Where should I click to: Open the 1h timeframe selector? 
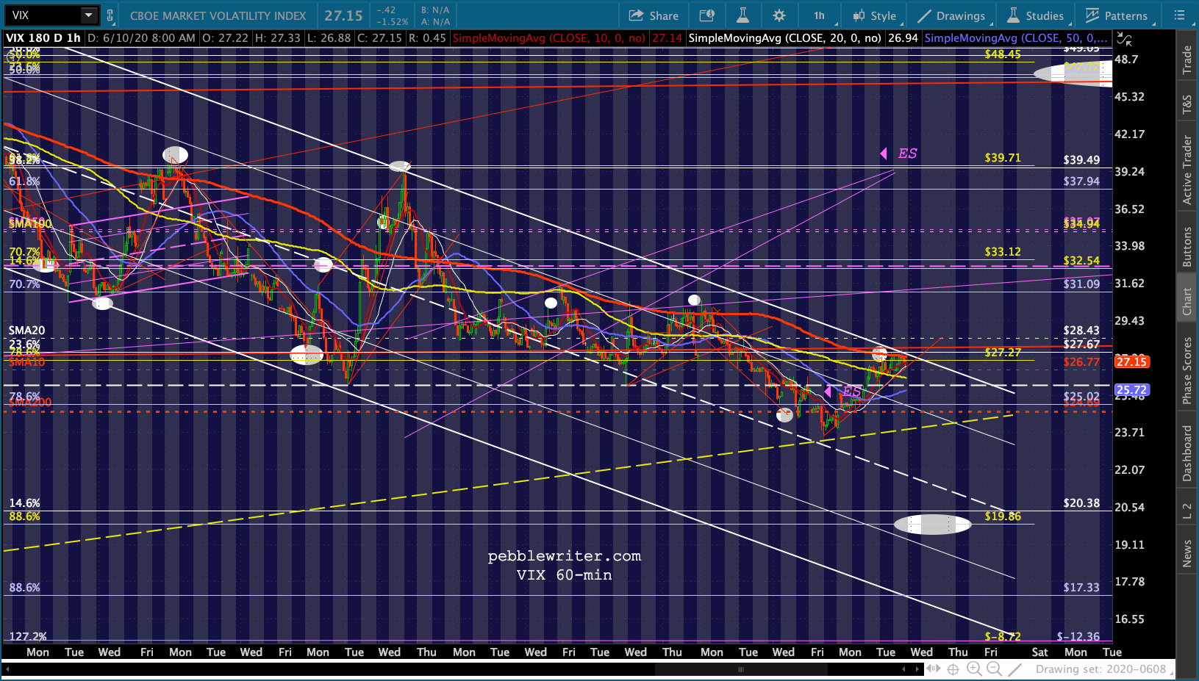(819, 15)
